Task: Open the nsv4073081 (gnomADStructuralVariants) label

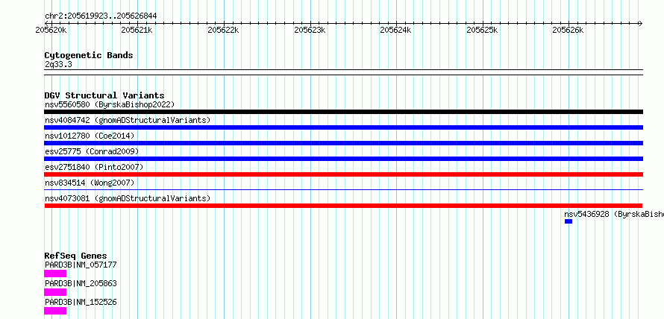Action: pos(128,198)
